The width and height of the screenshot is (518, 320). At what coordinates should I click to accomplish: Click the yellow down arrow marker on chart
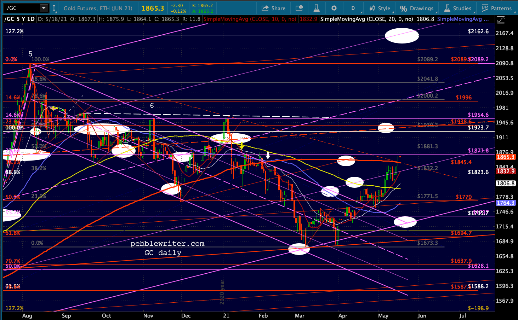point(241,145)
